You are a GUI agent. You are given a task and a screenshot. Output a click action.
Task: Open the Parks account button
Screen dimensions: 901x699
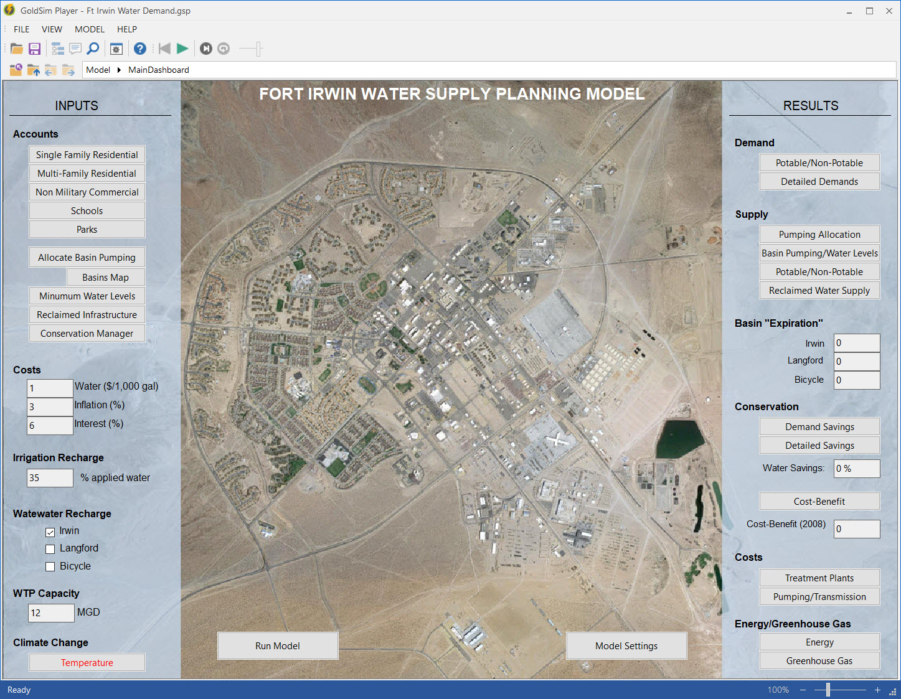pyautogui.click(x=87, y=229)
